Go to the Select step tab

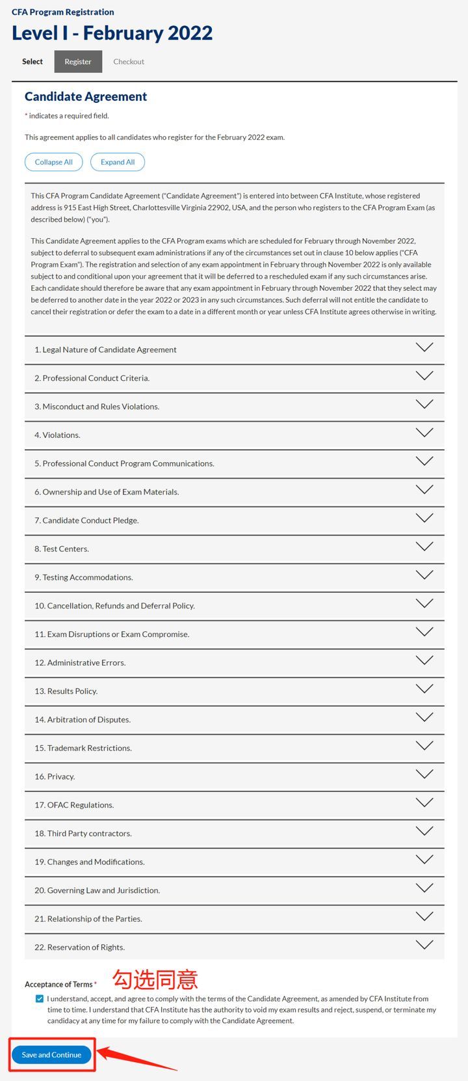(x=32, y=62)
